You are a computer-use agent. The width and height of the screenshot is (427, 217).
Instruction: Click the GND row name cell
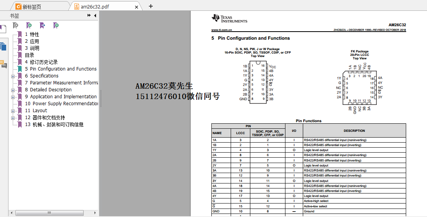pyautogui.click(x=221, y=211)
